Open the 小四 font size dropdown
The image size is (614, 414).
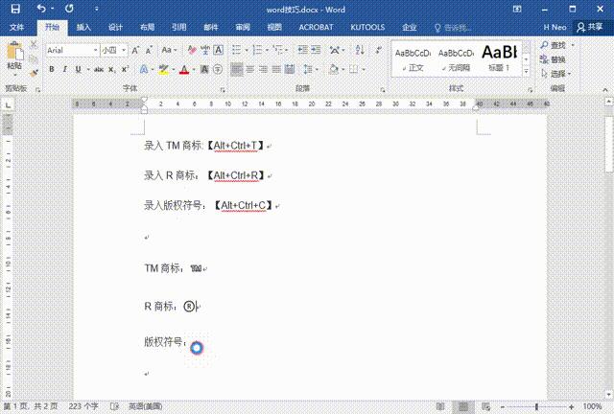pyautogui.click(x=124, y=50)
